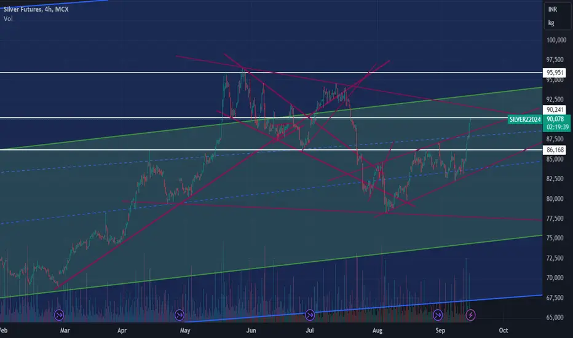Click the 87,500 price axis label
This screenshot has width=573, height=338.
pyautogui.click(x=555, y=139)
